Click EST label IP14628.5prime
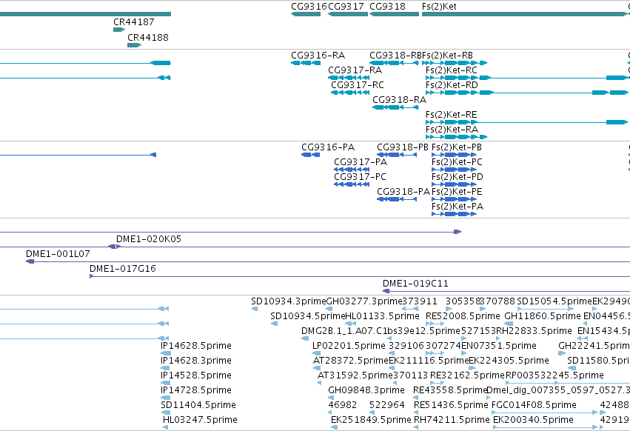The height and width of the screenshot is (431, 630). 196,346
